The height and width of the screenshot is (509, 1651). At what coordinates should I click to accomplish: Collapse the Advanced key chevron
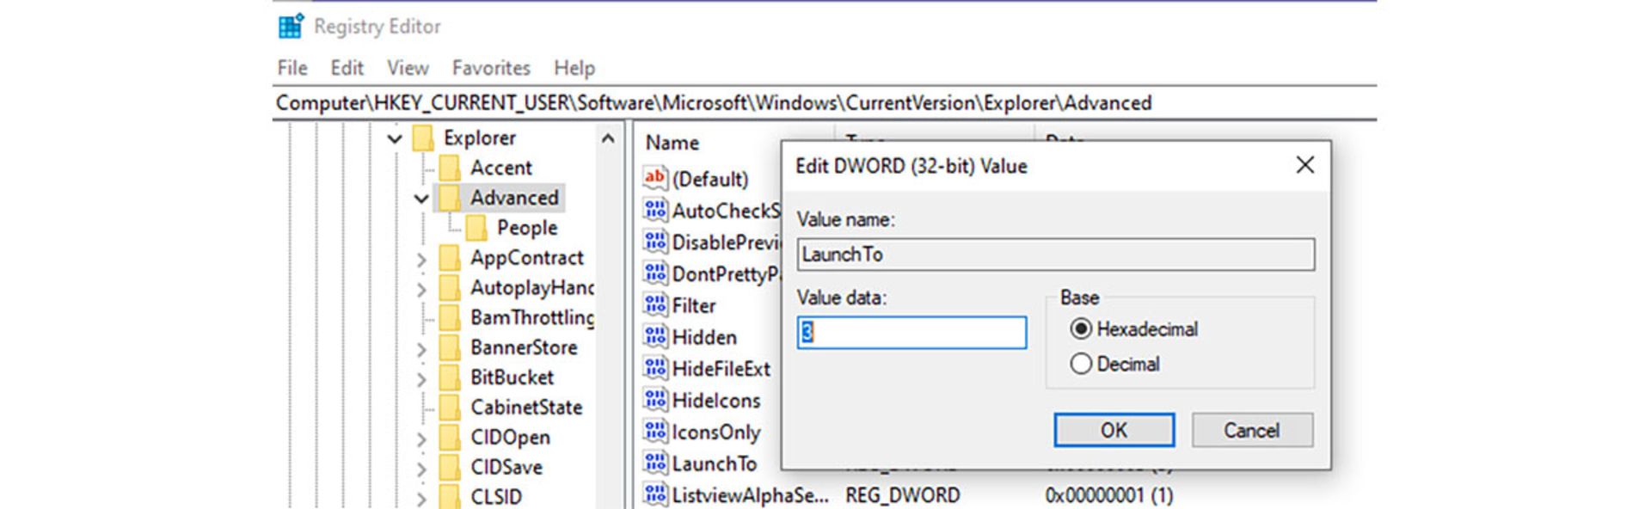[x=421, y=199]
